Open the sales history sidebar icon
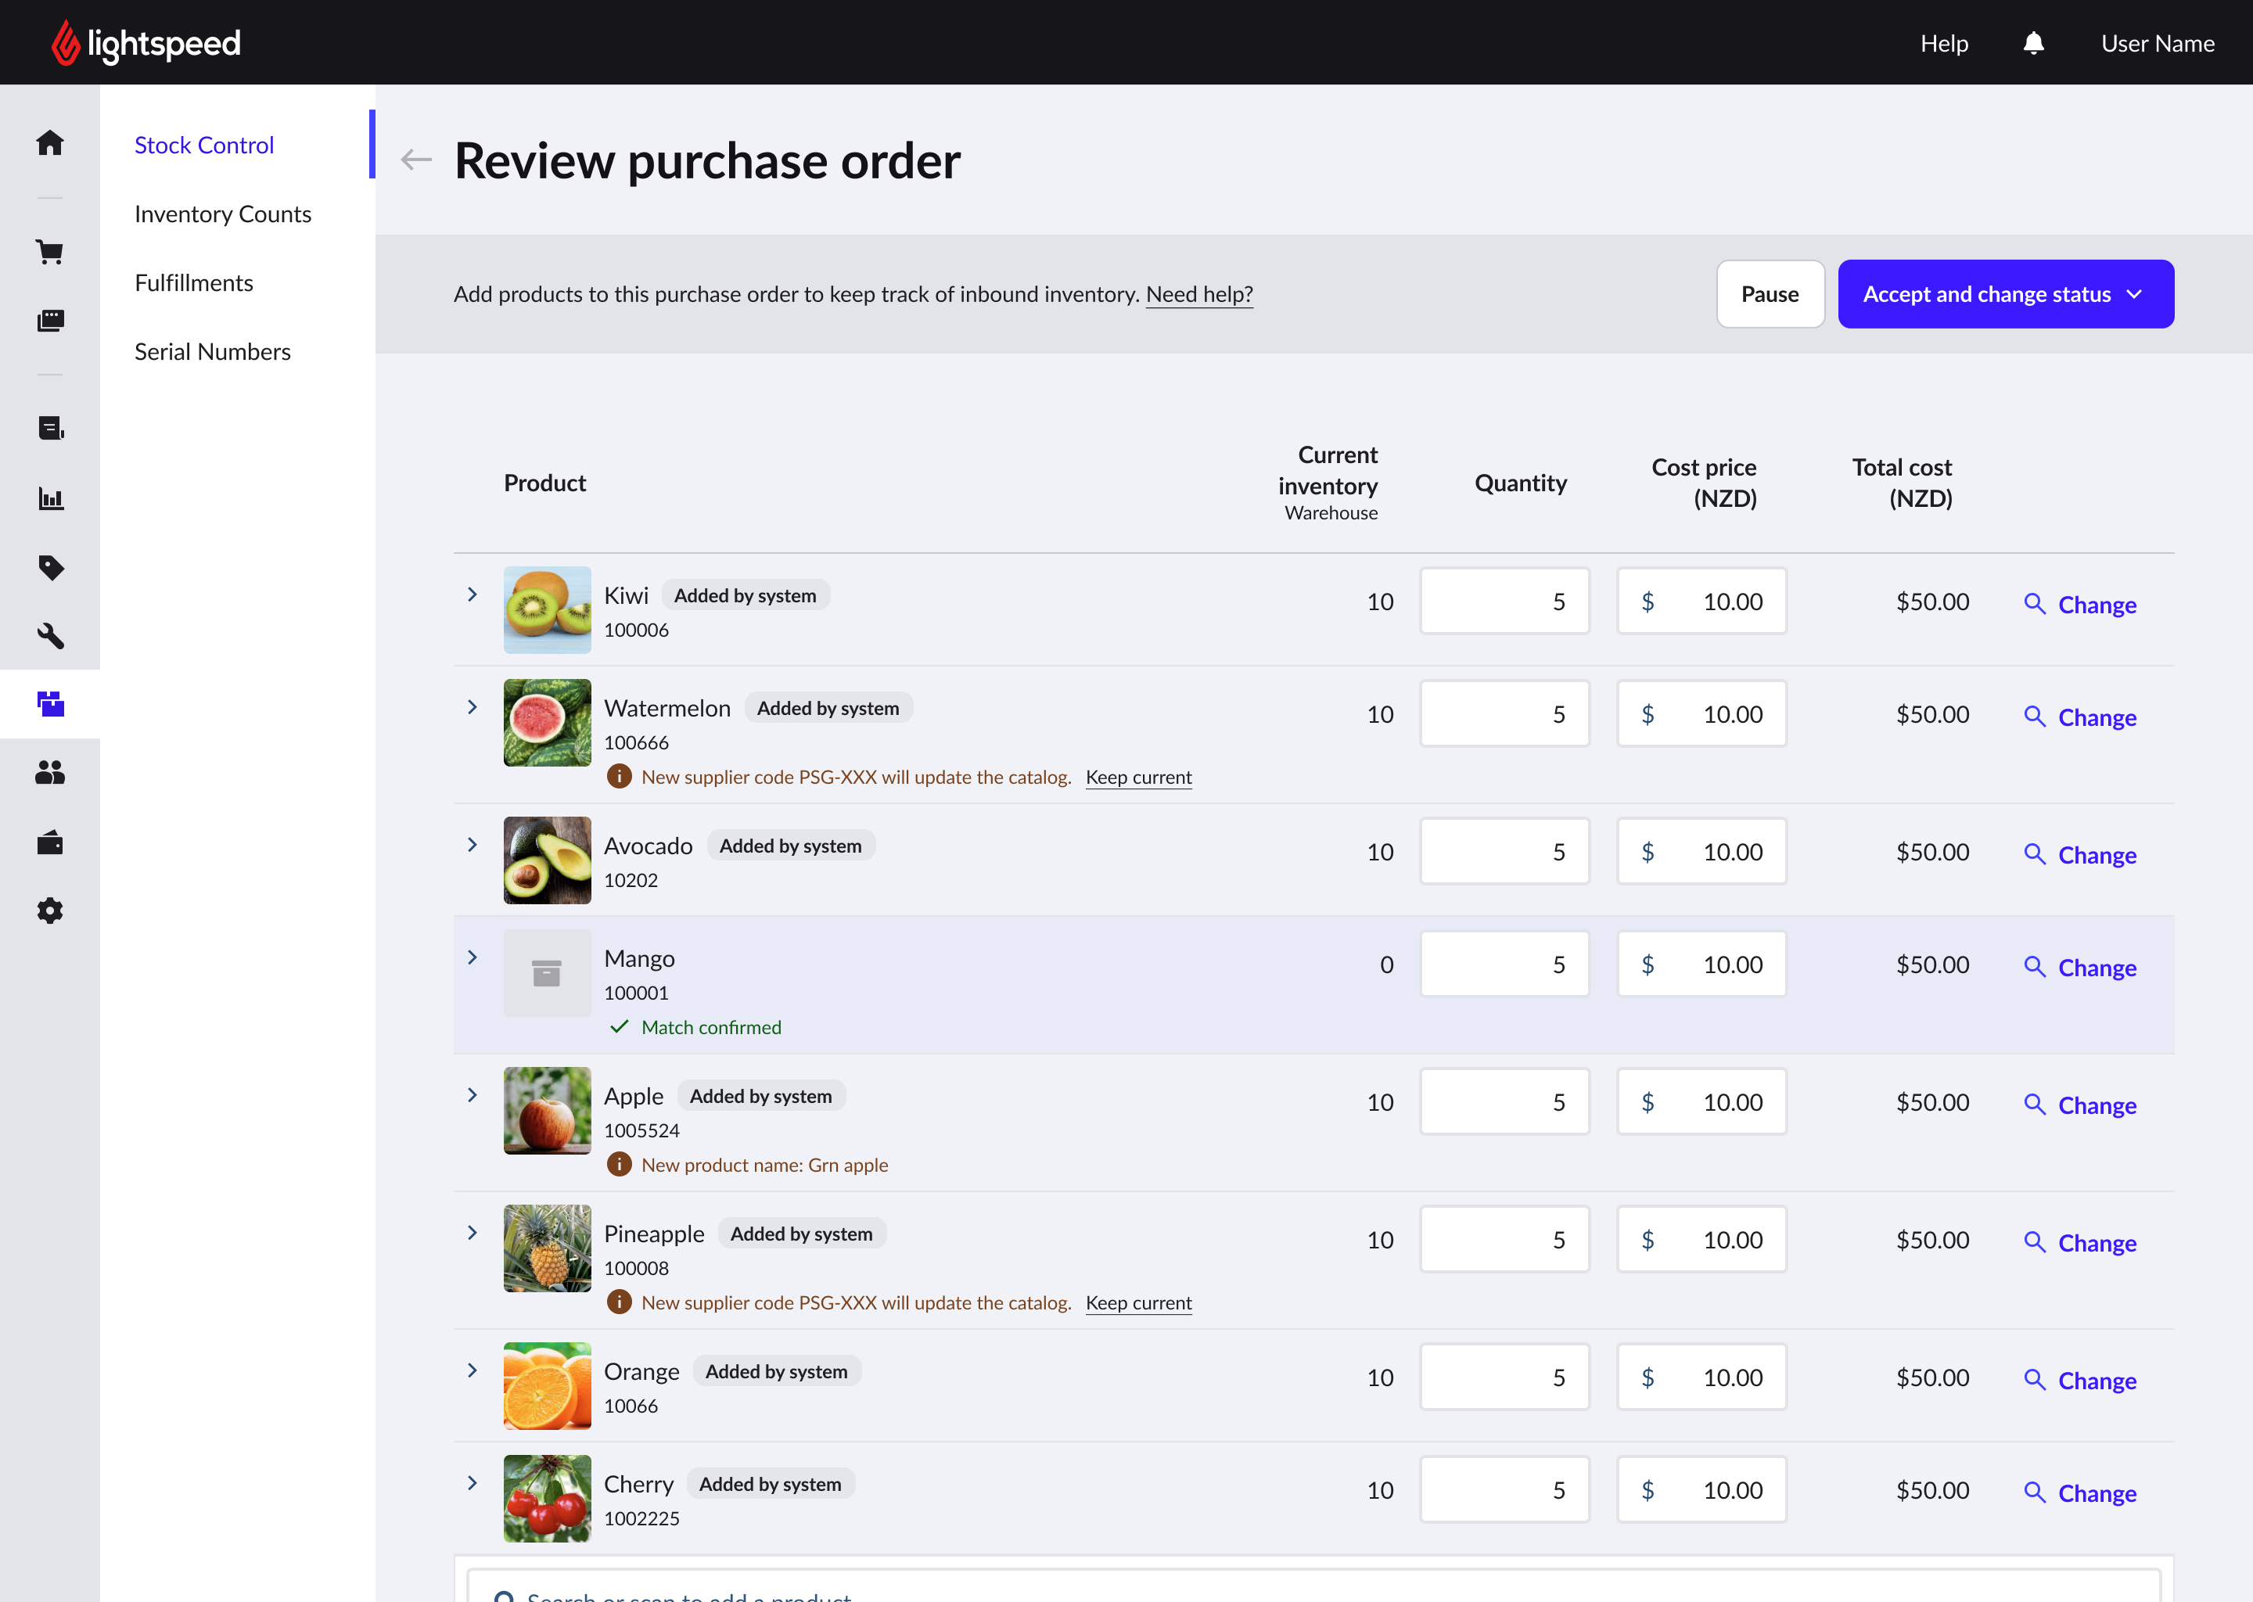The image size is (2253, 1602). [x=49, y=321]
